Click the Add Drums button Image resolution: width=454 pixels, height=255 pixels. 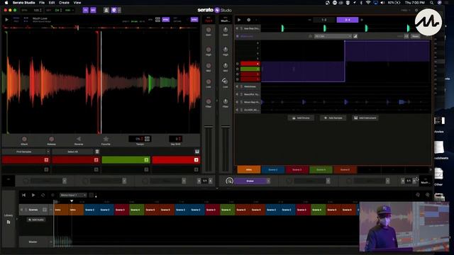coord(301,118)
